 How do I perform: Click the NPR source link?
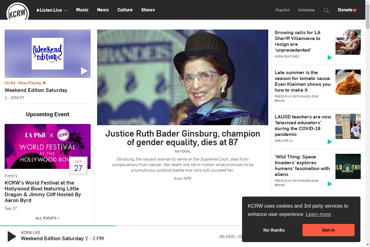pos(187,178)
